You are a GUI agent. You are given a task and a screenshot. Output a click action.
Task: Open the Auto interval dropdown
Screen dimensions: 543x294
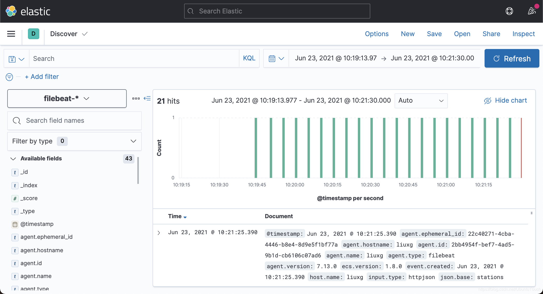(421, 101)
